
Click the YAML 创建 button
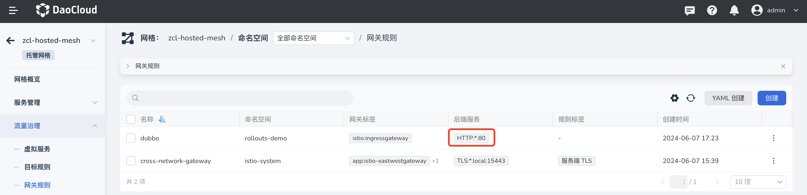[728, 98]
